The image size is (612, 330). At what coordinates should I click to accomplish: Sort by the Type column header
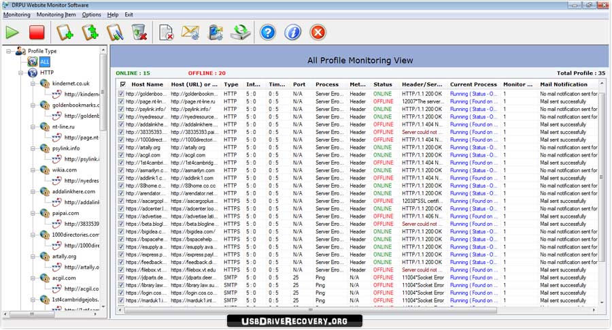pyautogui.click(x=231, y=84)
